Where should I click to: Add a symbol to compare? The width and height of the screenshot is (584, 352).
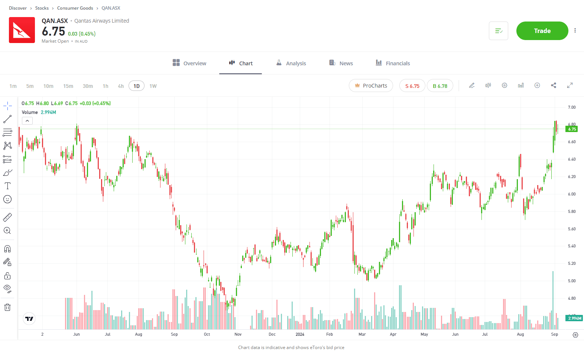537,85
